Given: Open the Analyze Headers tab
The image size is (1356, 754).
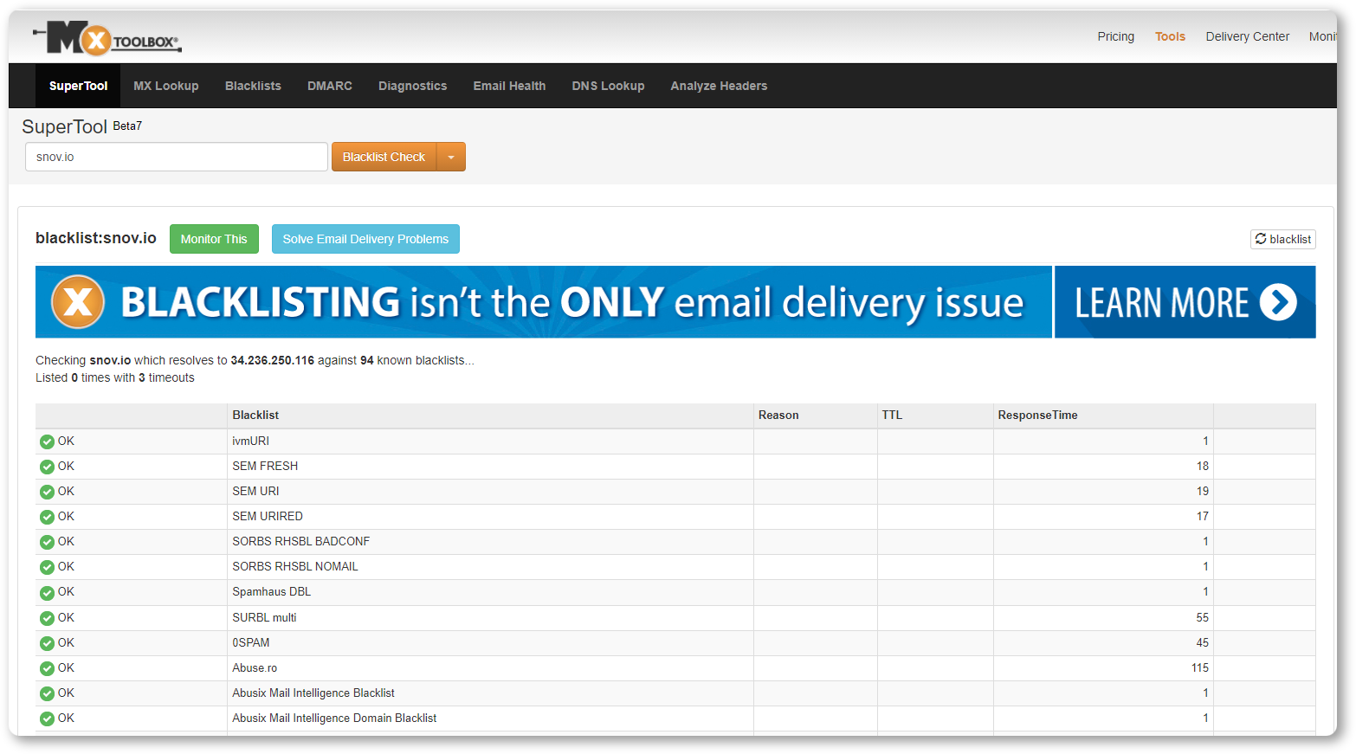Looking at the screenshot, I should pos(719,86).
